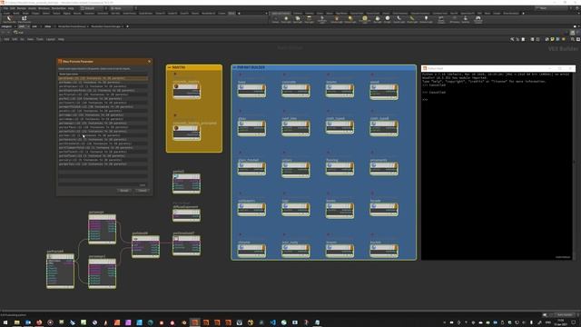Select the Geometry Light shelf tool
Image resolution: width=581 pixels, height=327 pixels.
(x=322, y=19)
